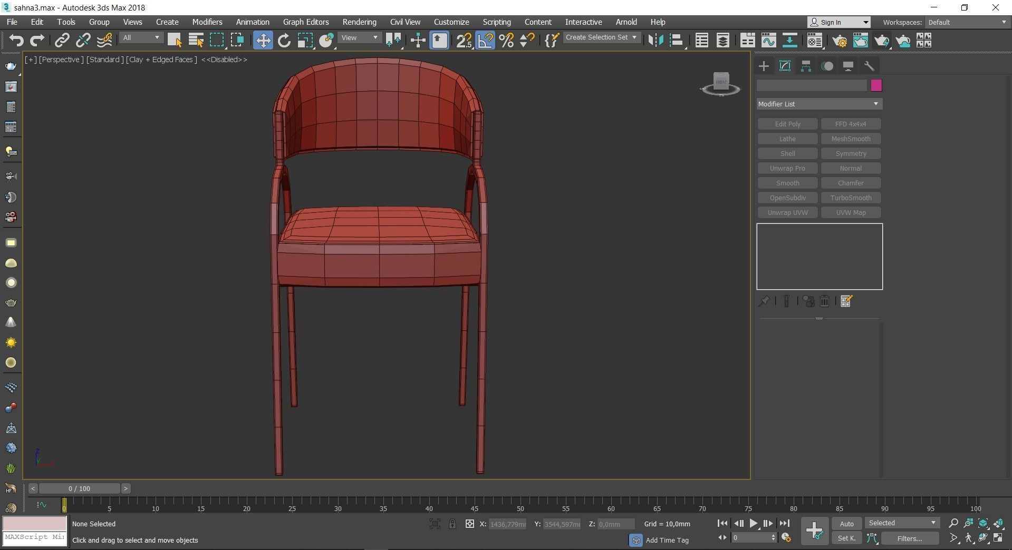Activate the Select Object tool
Screen dimensions: 1012x550
point(175,41)
